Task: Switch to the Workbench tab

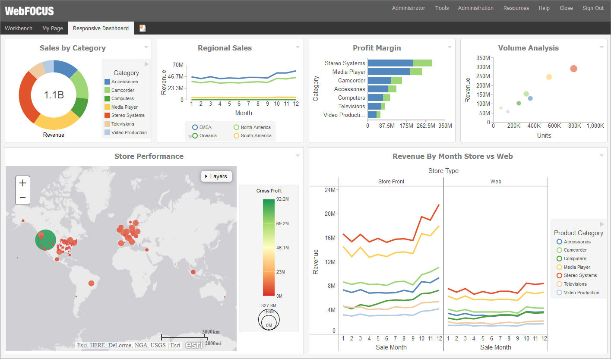Action: tap(19, 28)
